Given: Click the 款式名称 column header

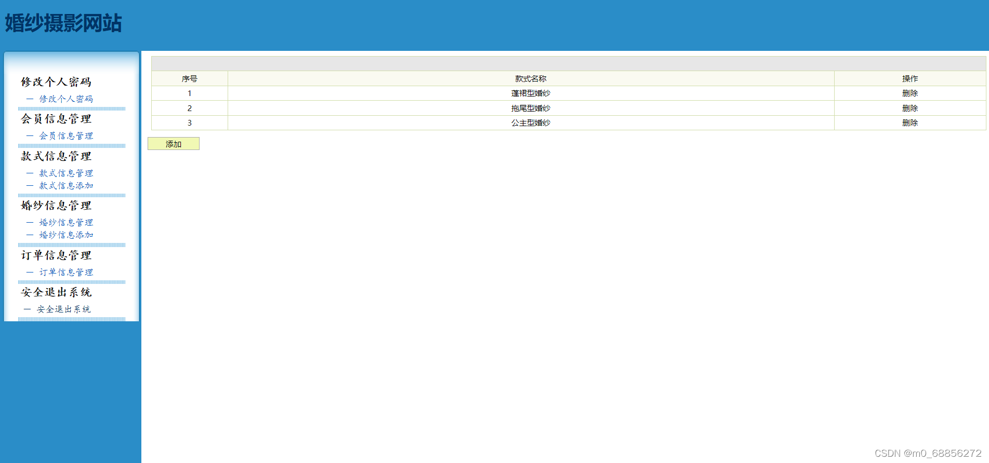Looking at the screenshot, I should pos(531,78).
